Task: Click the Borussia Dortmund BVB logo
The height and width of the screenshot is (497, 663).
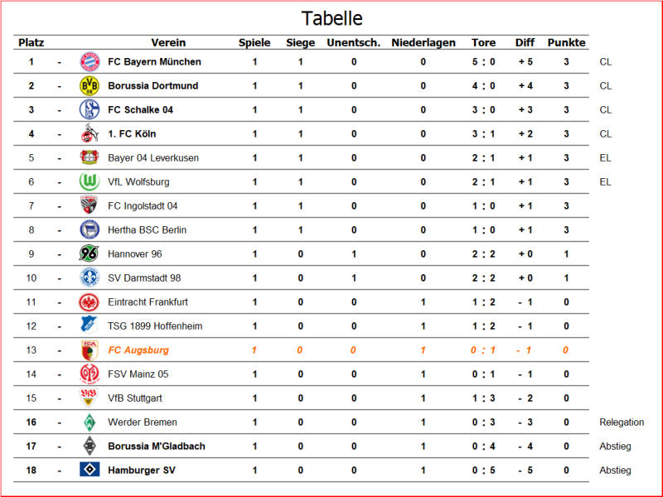Action: (x=90, y=86)
